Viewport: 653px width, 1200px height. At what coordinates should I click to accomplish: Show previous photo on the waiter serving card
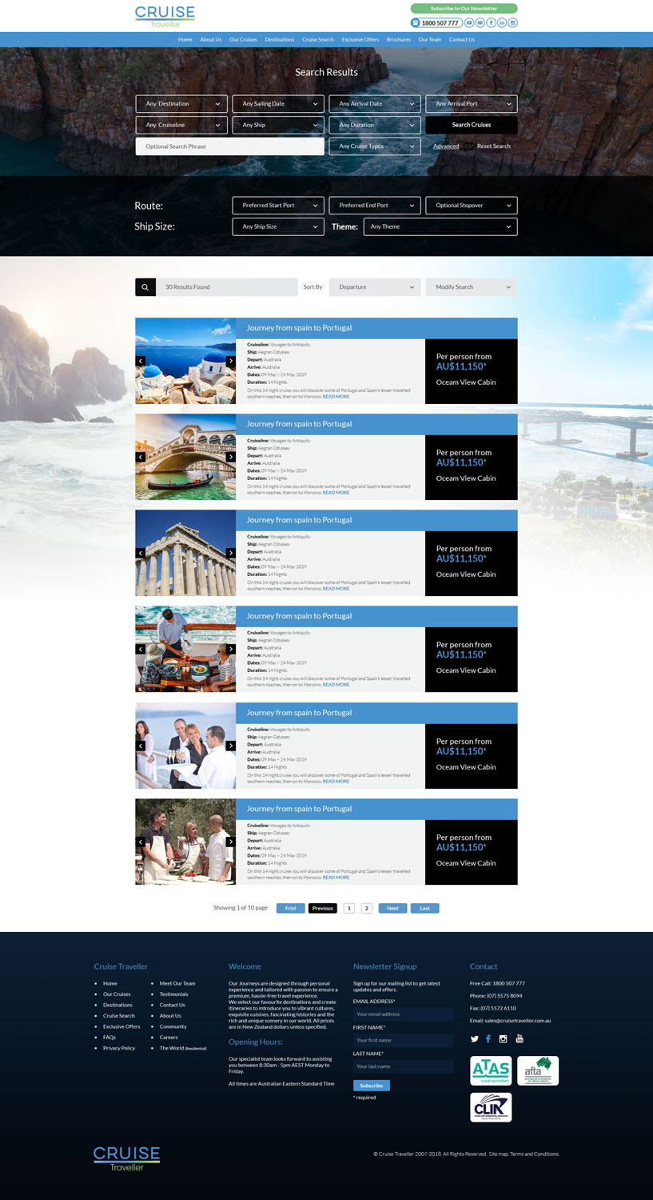click(141, 746)
